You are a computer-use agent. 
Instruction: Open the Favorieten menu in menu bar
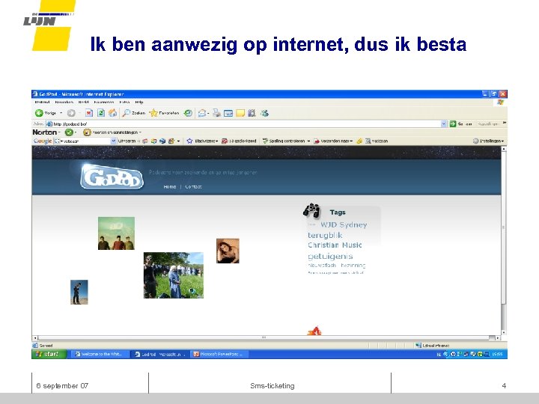104,102
